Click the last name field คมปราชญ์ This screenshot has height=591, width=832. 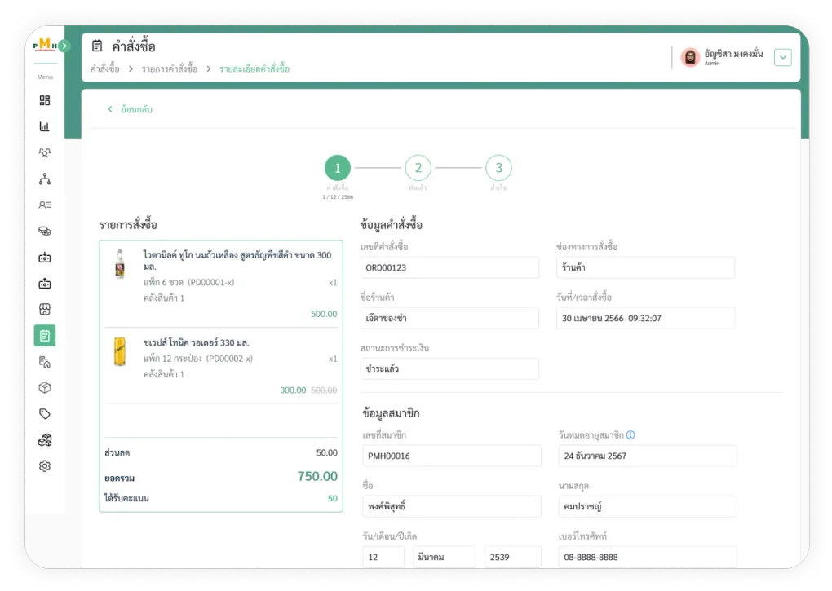tap(648, 506)
